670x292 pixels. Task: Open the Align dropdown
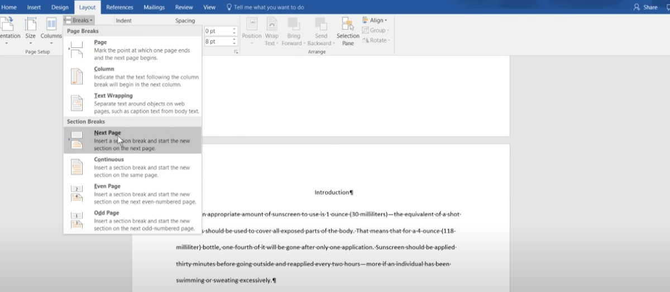pos(375,20)
